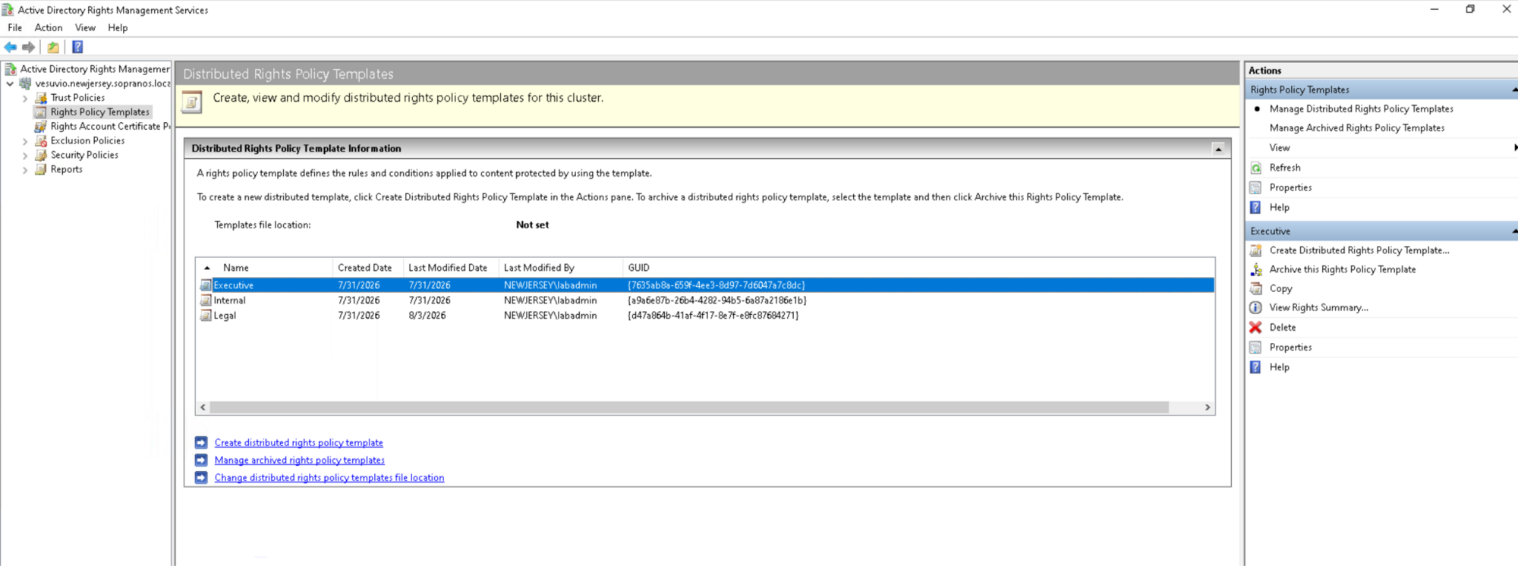The height and width of the screenshot is (566, 1518).
Task: Click the Legal template row icon
Action: tap(206, 316)
